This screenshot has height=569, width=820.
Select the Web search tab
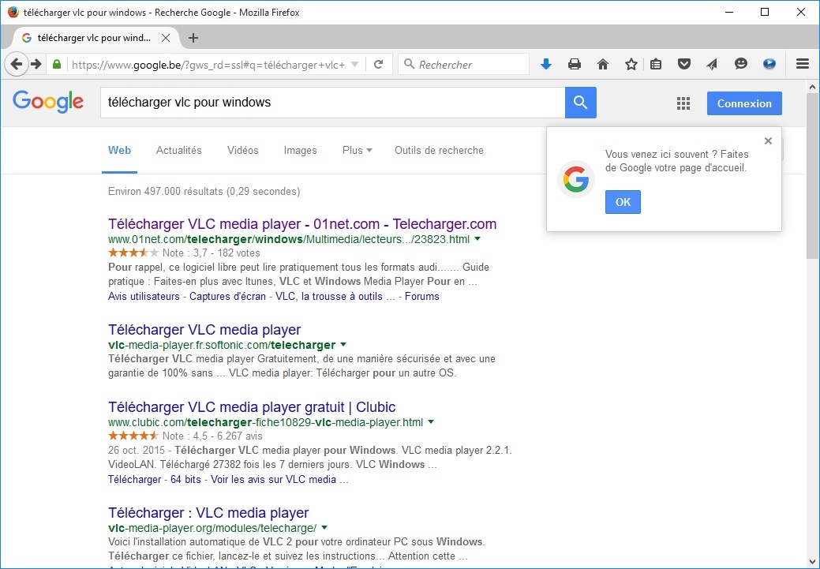point(119,151)
